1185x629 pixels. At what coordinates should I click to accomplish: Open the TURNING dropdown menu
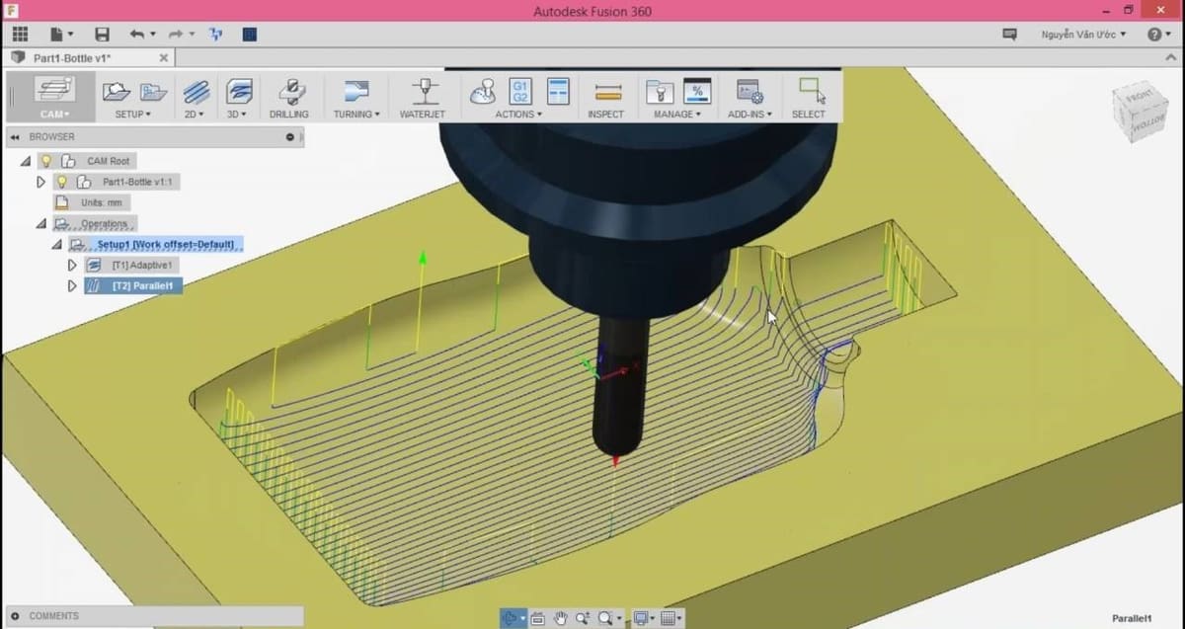click(356, 115)
